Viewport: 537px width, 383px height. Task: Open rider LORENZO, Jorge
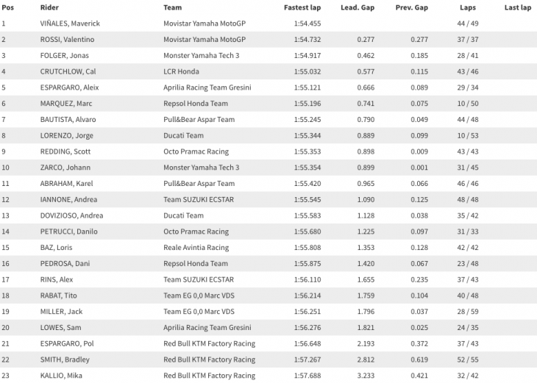click(68, 136)
